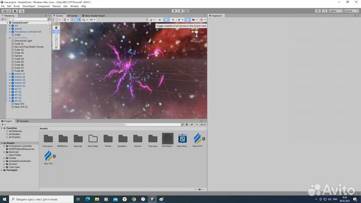Open the version control icon beside cloud
361x203 pixels.
(22, 11)
